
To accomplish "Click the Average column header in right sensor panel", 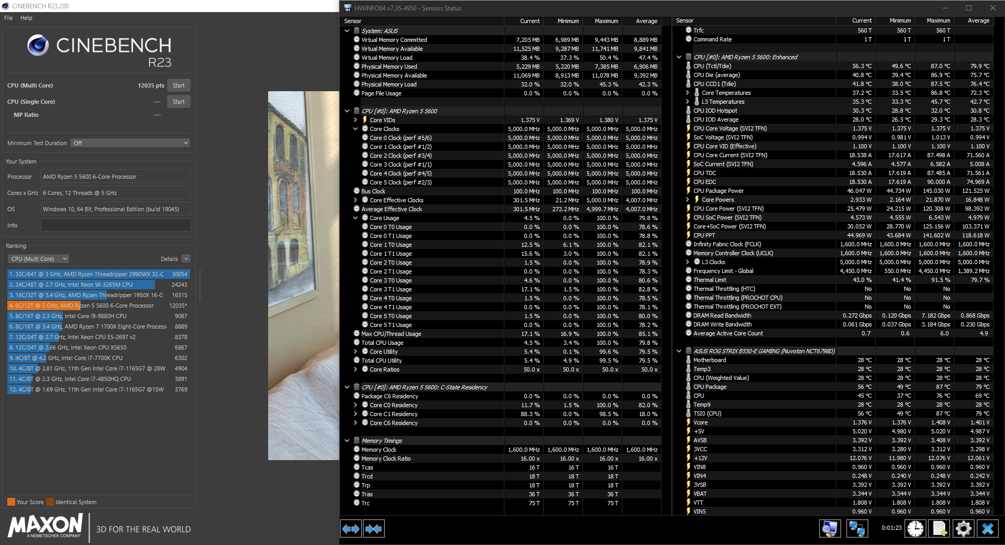I will (978, 20).
